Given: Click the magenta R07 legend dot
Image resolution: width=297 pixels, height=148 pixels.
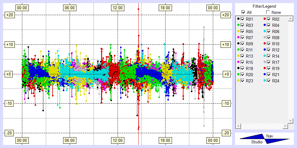Looking at the screenshot, I should click(238, 38).
